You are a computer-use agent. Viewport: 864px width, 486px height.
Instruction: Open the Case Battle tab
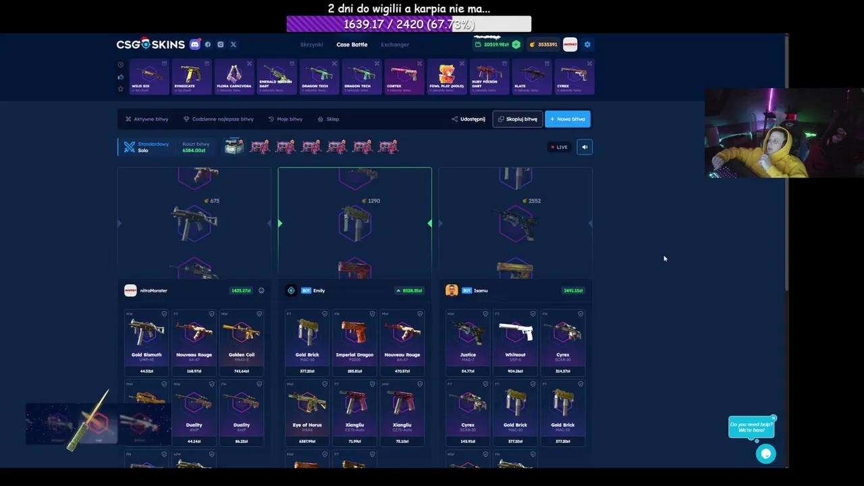tap(352, 45)
